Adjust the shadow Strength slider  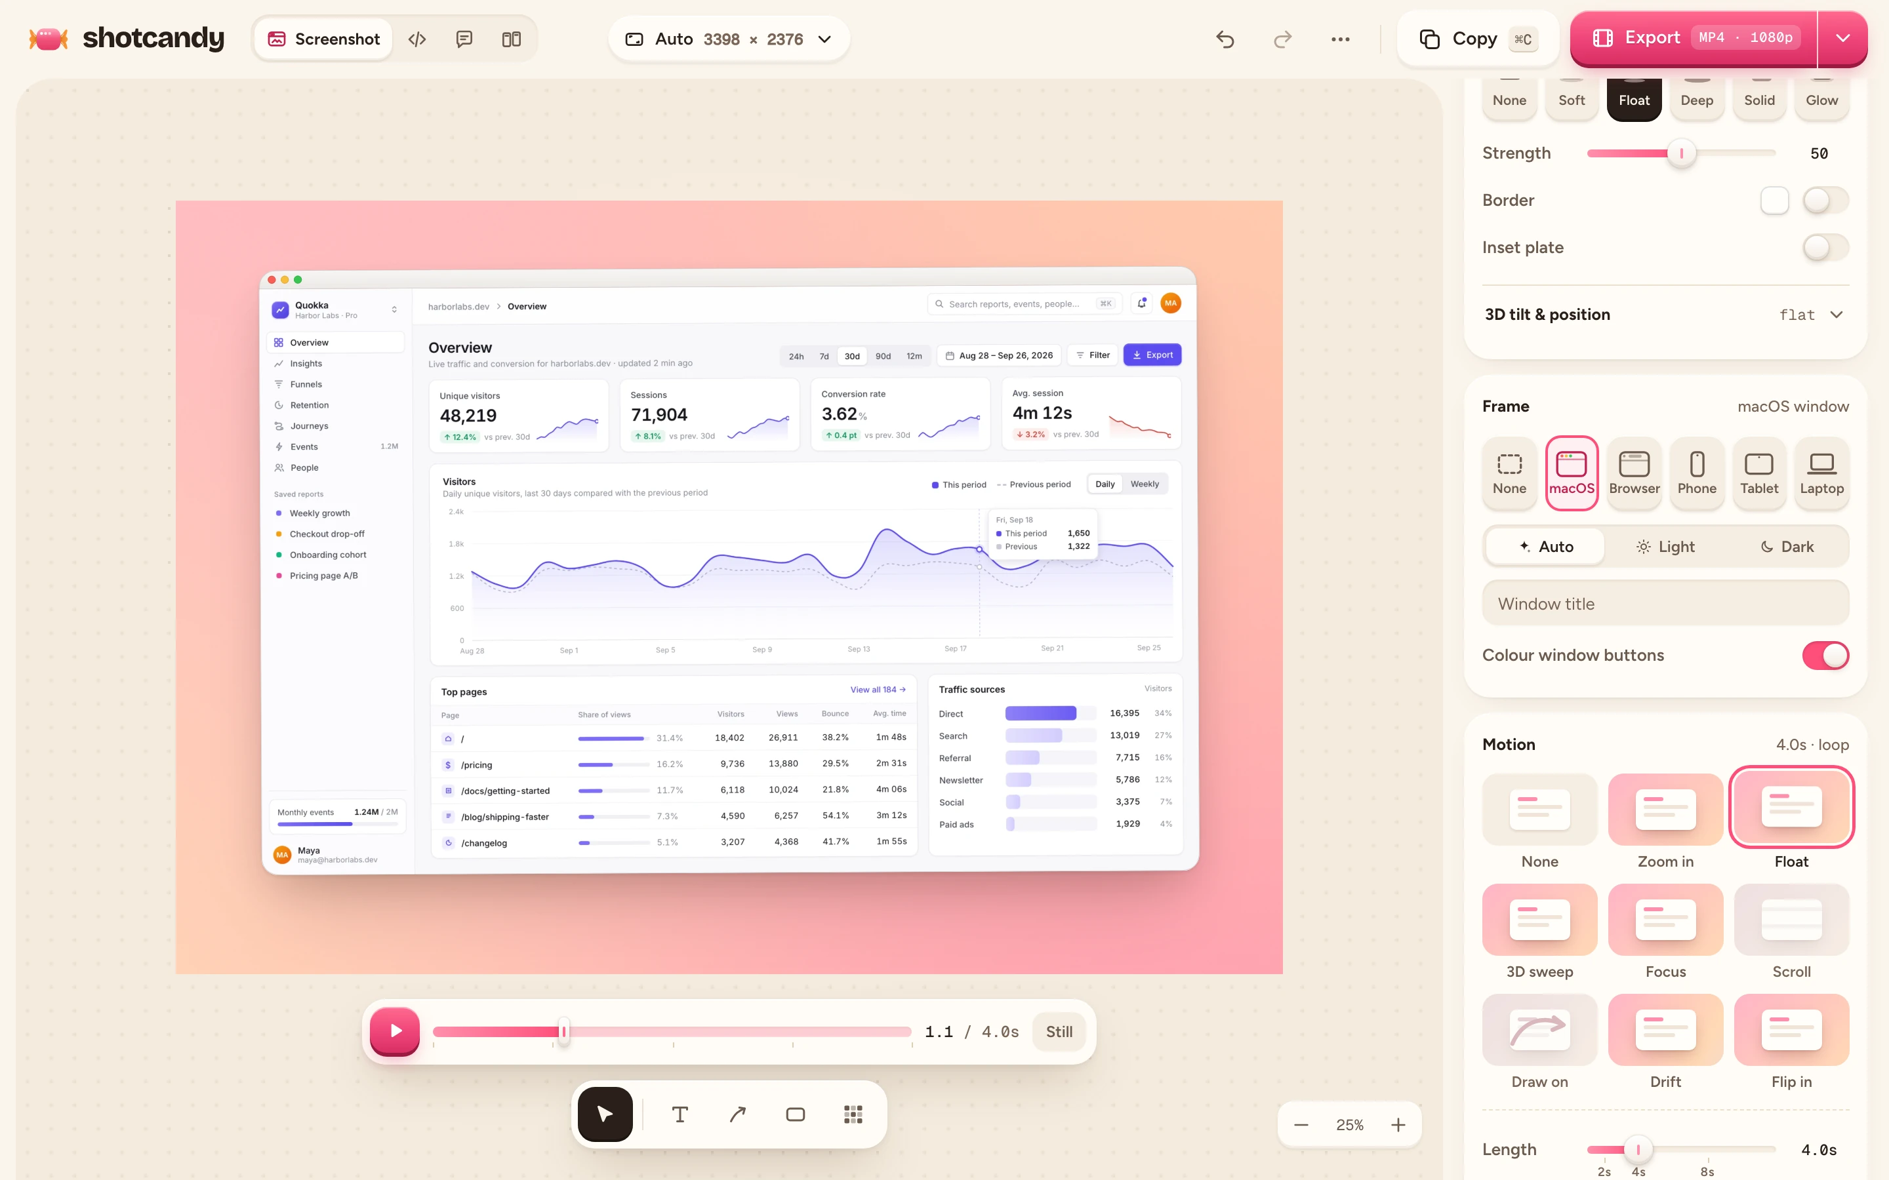coord(1681,154)
